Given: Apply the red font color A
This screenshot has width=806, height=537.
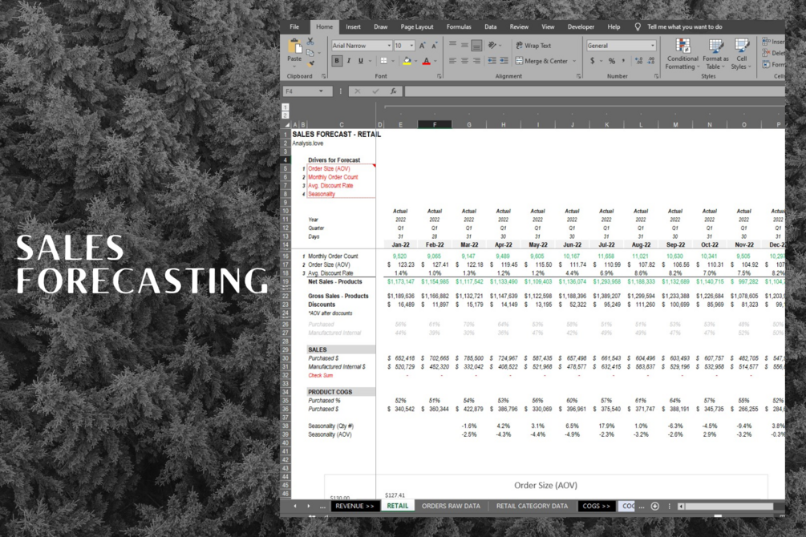Looking at the screenshot, I should point(426,61).
